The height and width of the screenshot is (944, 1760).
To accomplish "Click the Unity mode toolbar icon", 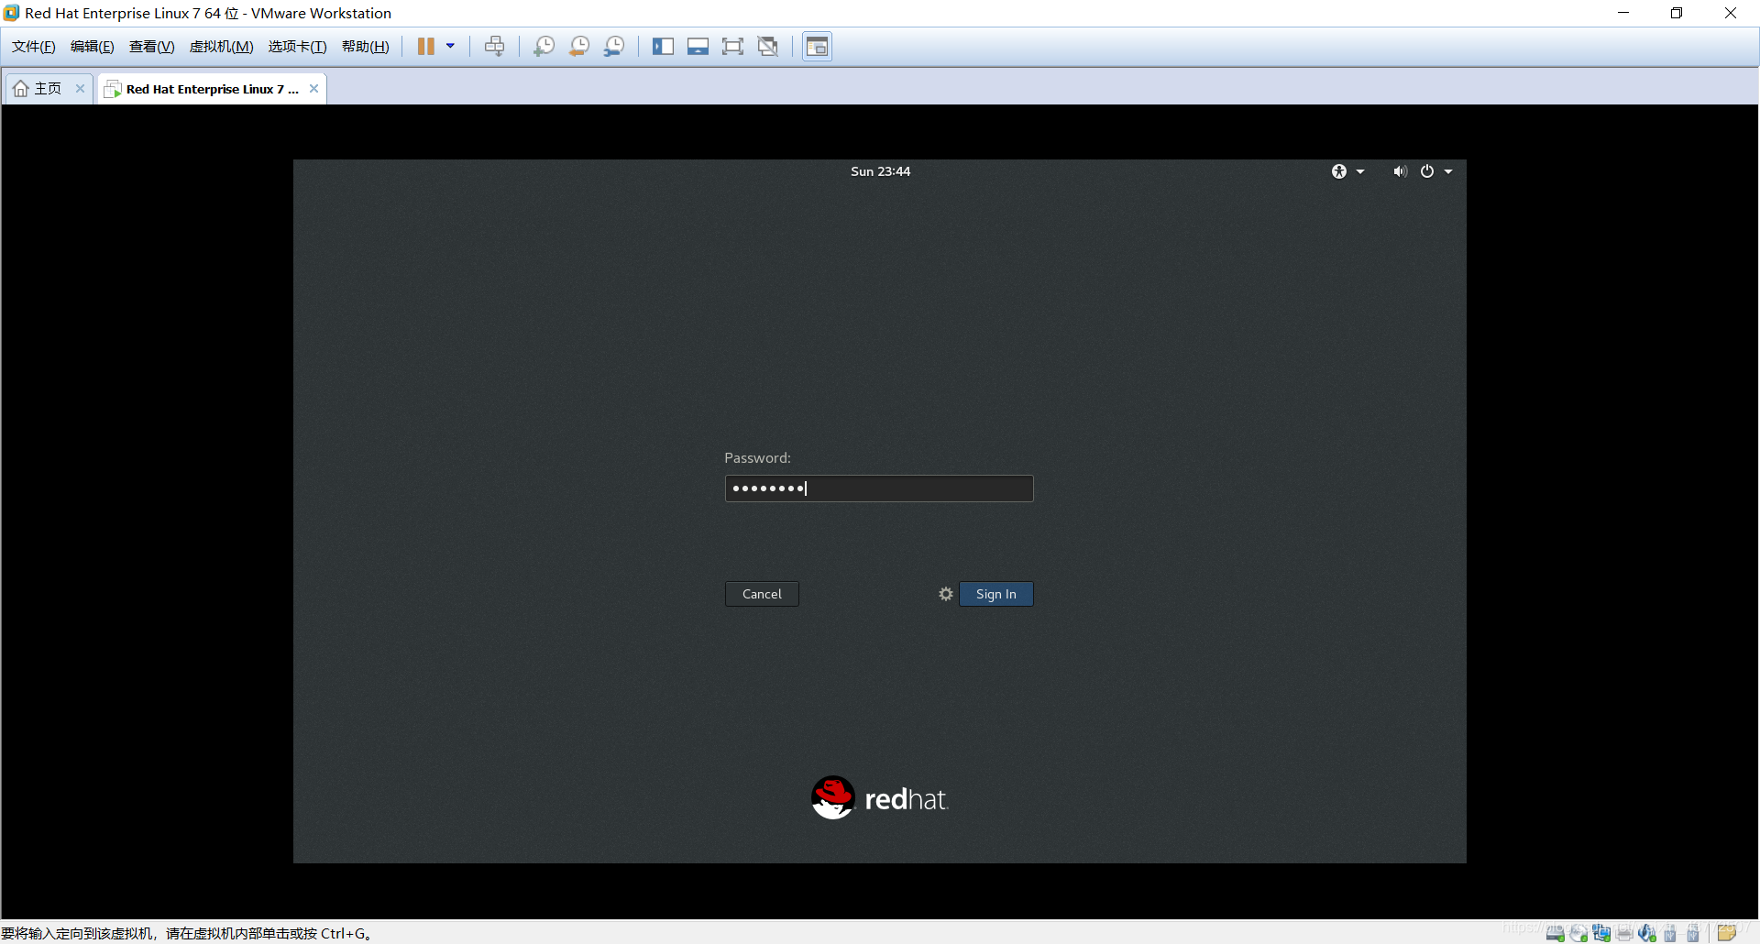I will [768, 46].
